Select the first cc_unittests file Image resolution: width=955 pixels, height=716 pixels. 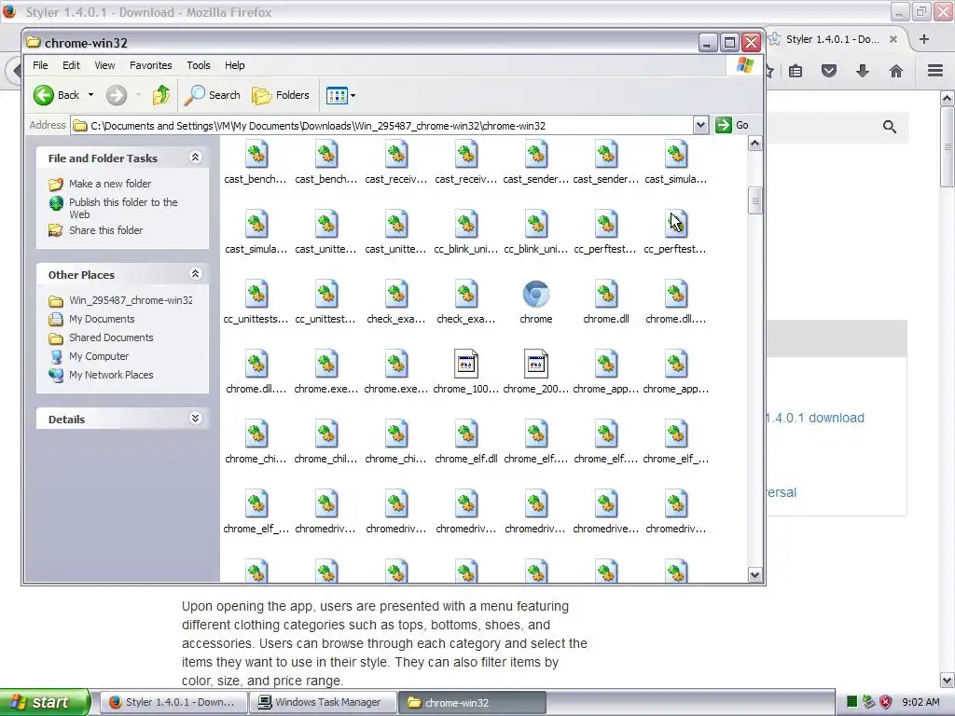(256, 294)
